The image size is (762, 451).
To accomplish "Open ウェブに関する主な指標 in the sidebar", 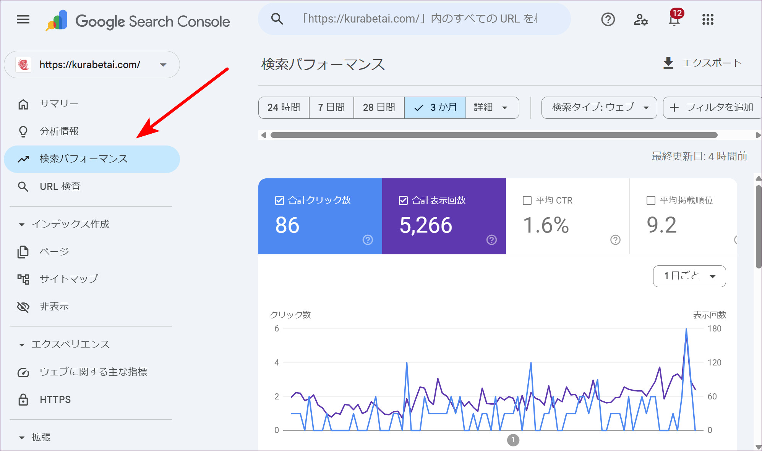I will click(x=92, y=372).
